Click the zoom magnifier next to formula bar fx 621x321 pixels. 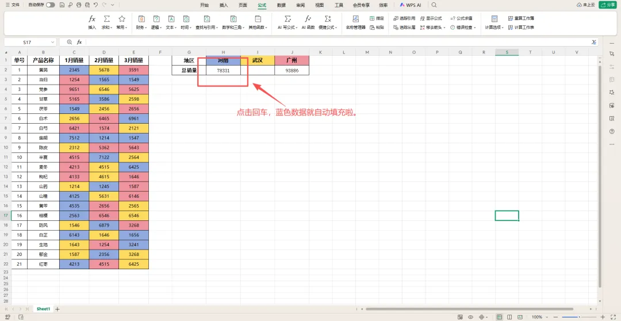(x=70, y=42)
